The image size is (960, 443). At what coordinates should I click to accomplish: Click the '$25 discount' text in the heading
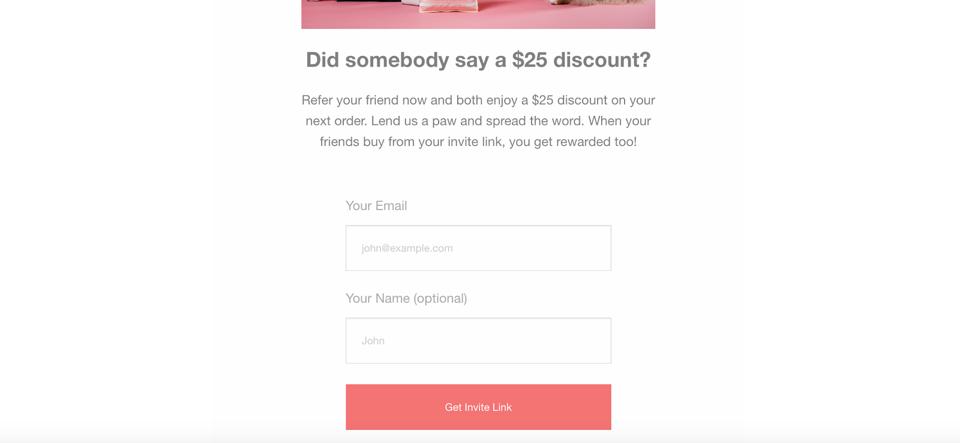click(579, 59)
